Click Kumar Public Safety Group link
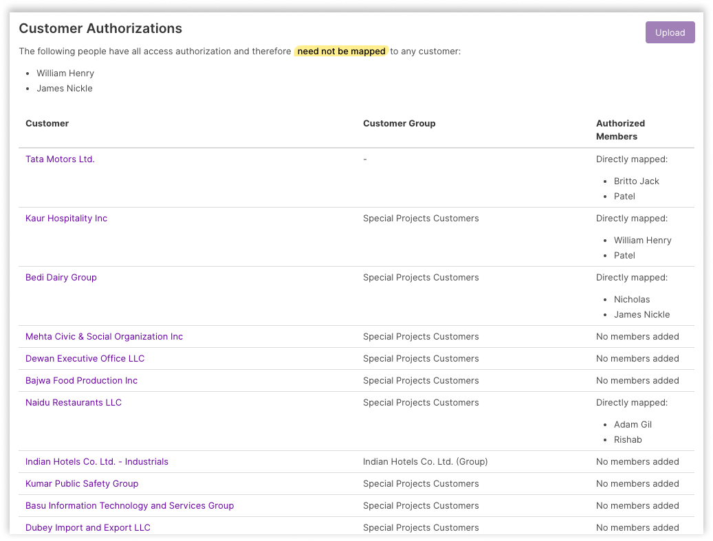 [x=82, y=483]
